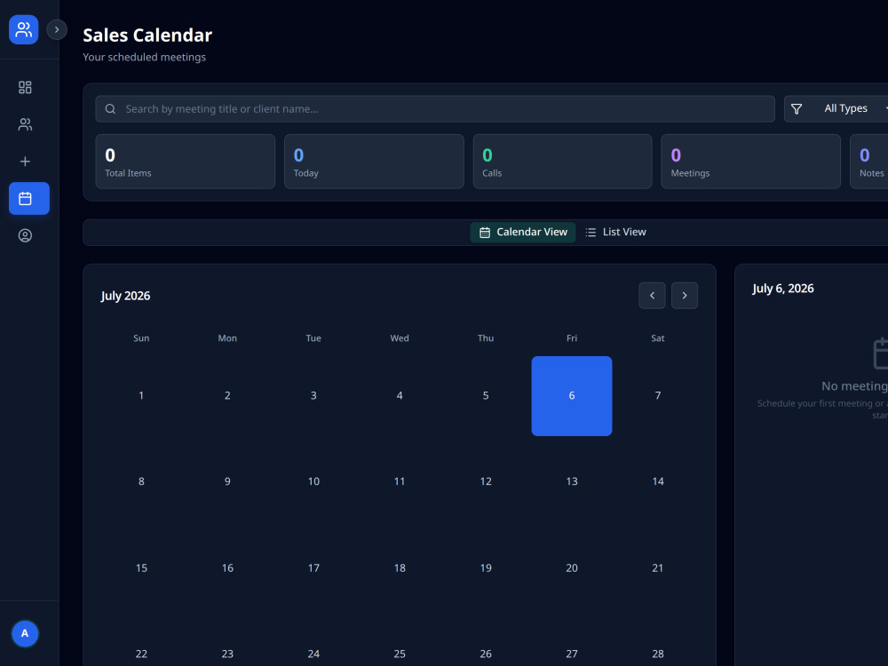888x666 pixels.
Task: Select the Calls stat card
Action: (x=562, y=162)
